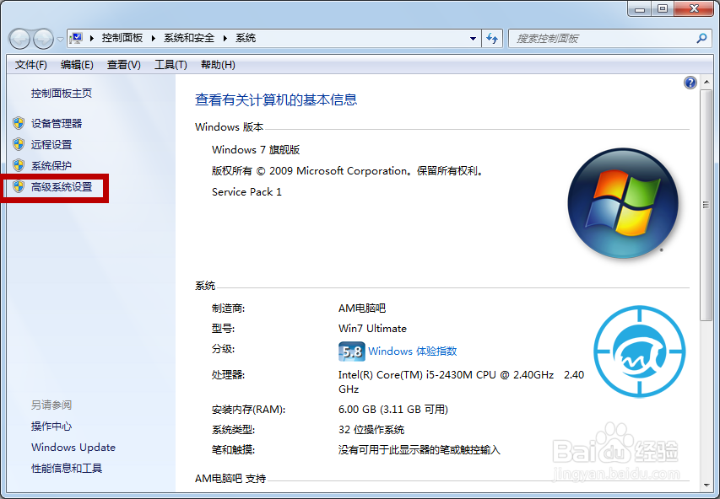Click the vertical scrollbar thumb
720x499 pixels.
(x=706, y=205)
